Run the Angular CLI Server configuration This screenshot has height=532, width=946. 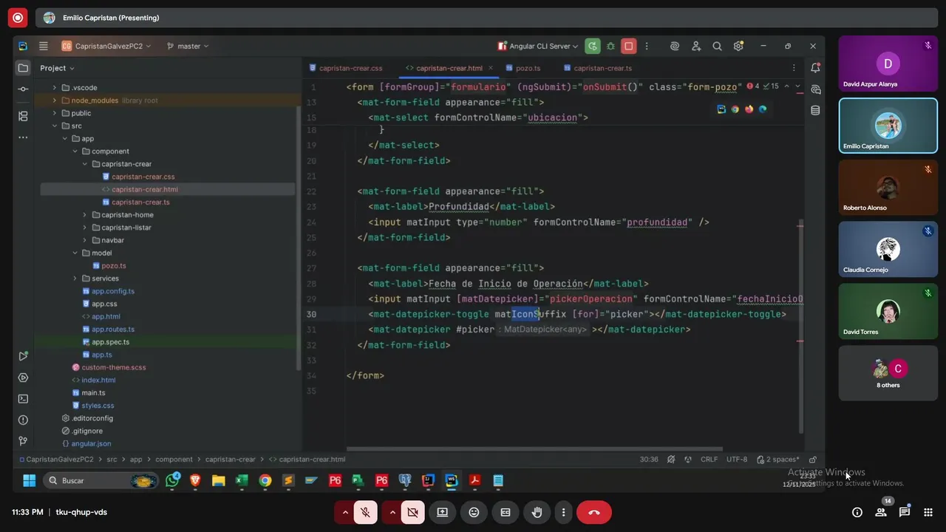pyautogui.click(x=593, y=46)
